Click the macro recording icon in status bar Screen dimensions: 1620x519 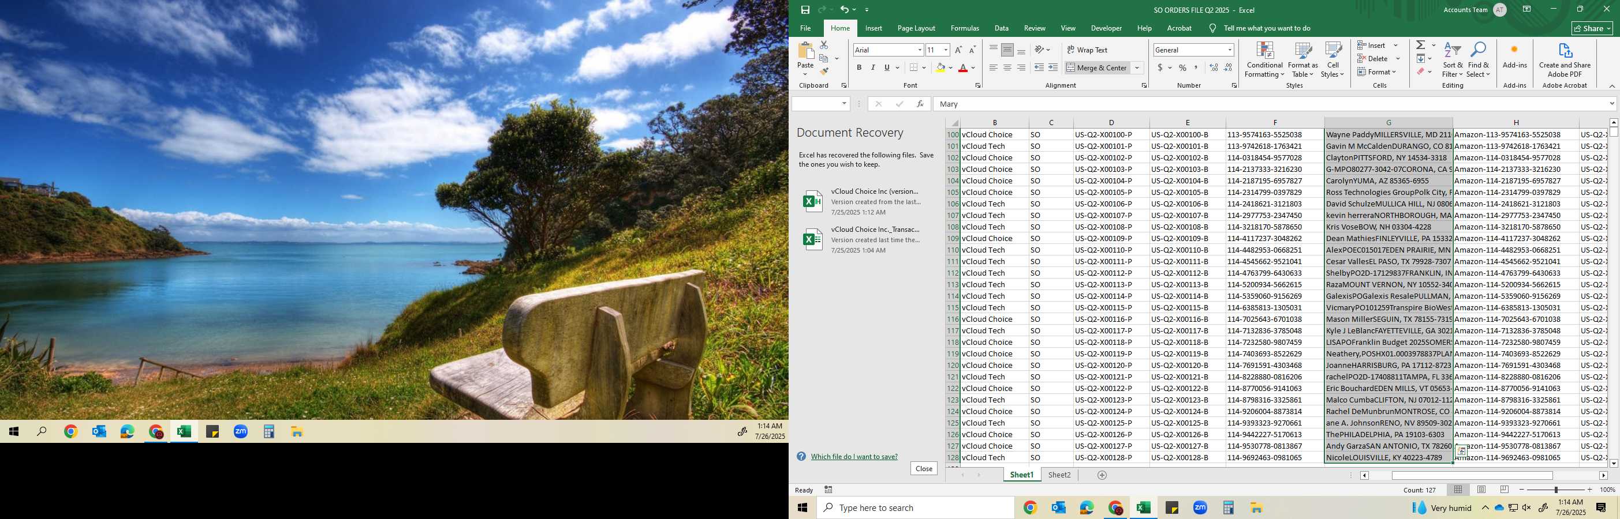828,490
